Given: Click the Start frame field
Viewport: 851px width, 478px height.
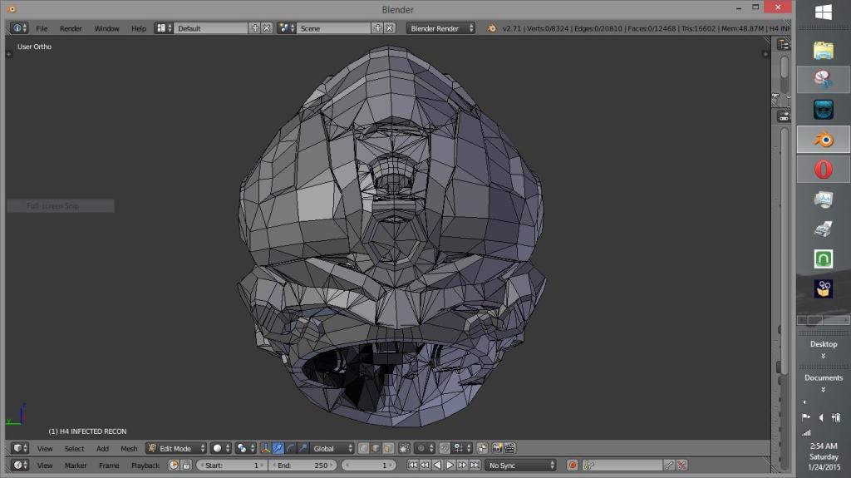Looking at the screenshot, I should coord(232,465).
